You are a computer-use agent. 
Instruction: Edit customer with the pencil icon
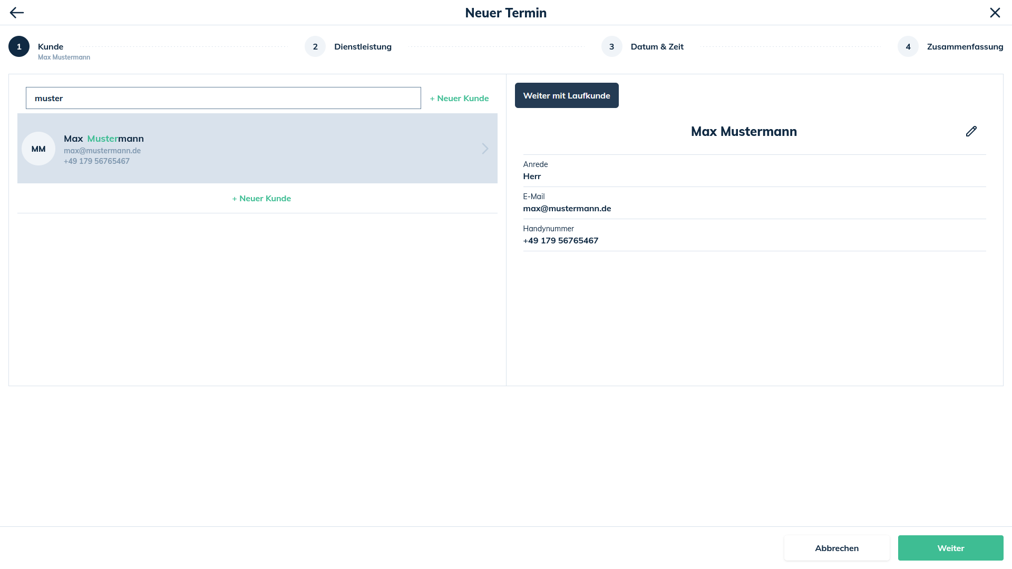coord(971,131)
